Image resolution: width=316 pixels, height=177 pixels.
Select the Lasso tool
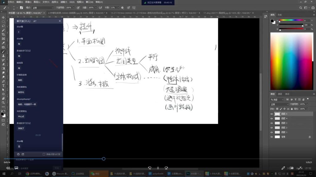point(3,26)
